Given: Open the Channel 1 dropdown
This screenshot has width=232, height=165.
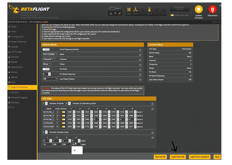Looking at the screenshot, I should click(x=49, y=59).
